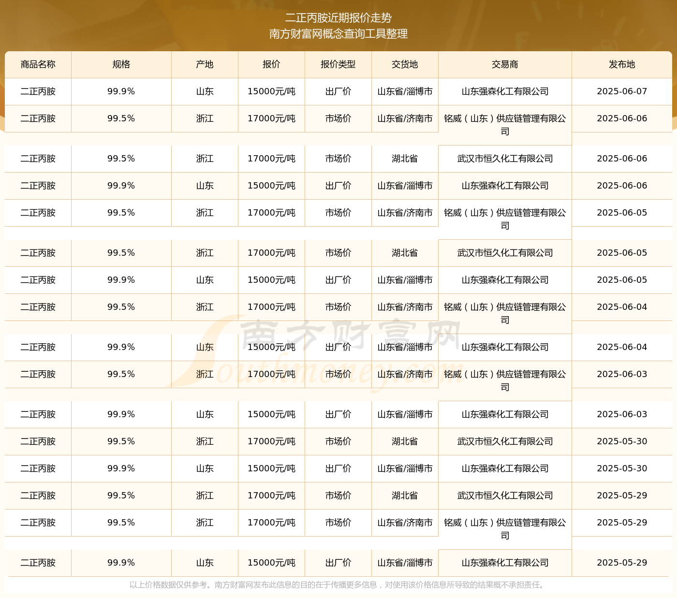Click the 2025-06-05 date in the 铭威 row

(622, 213)
